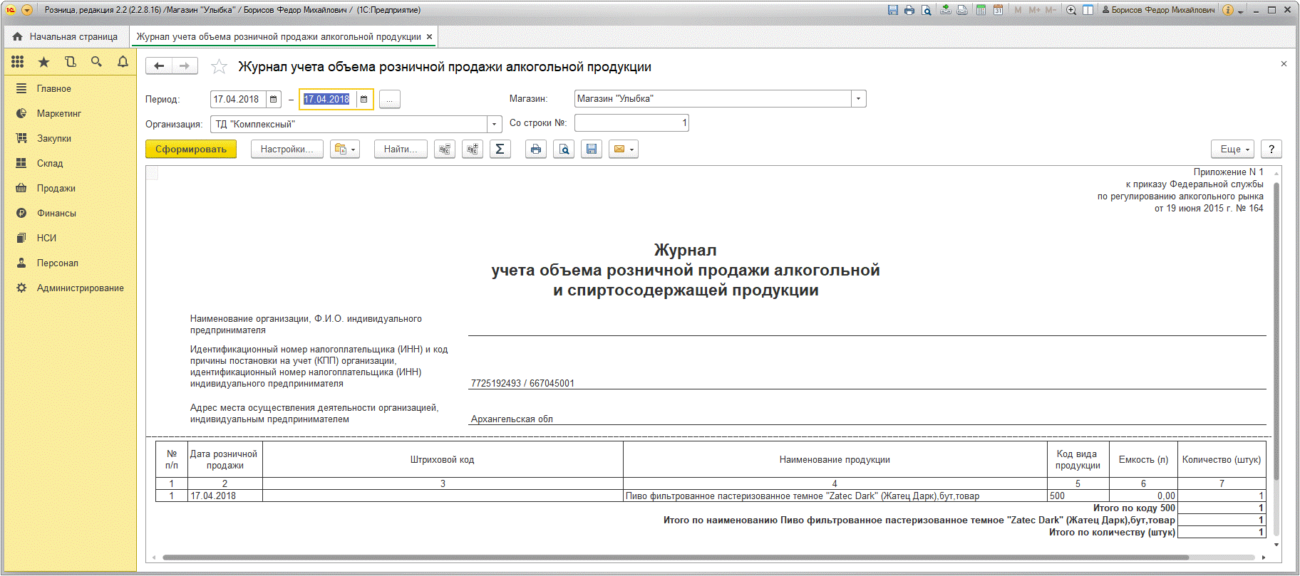Open the Маркетинг section
This screenshot has height=576, width=1300.
click(70, 114)
